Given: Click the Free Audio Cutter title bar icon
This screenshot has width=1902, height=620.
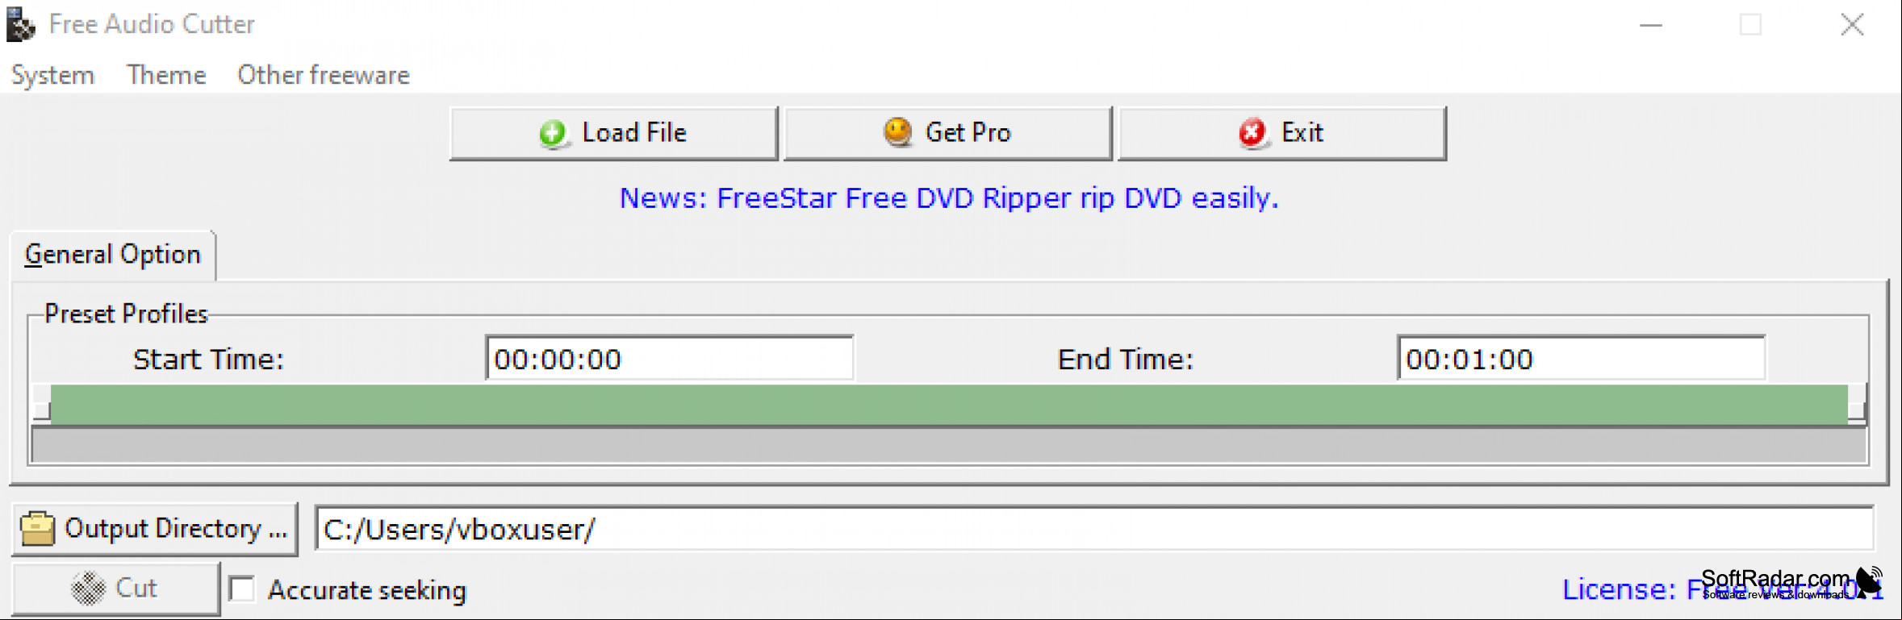Looking at the screenshot, I should (x=21, y=24).
